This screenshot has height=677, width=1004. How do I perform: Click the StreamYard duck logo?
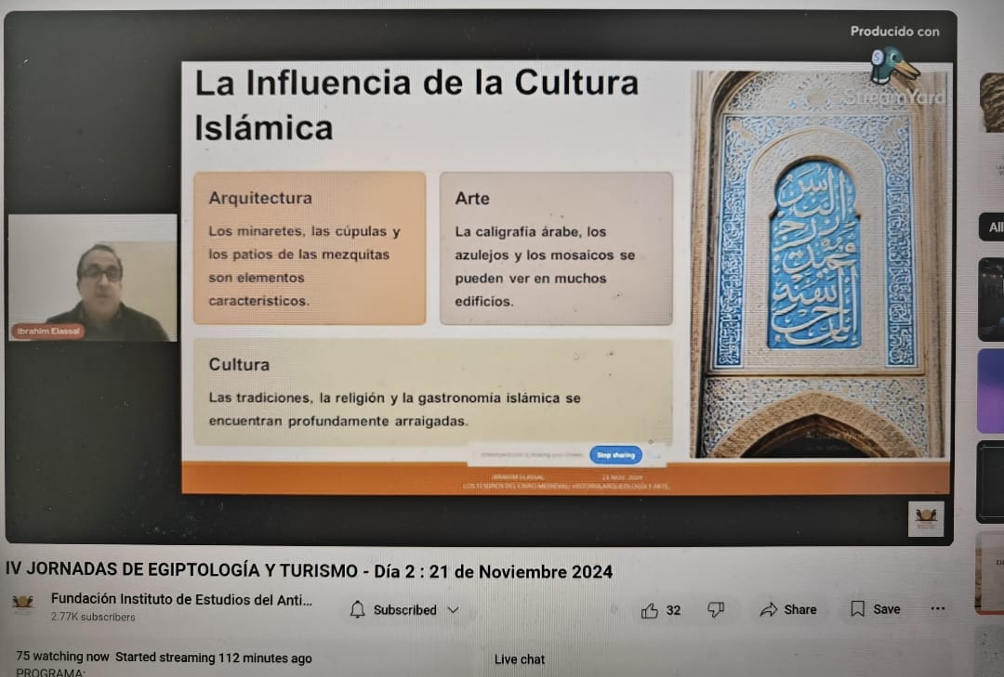point(893,66)
